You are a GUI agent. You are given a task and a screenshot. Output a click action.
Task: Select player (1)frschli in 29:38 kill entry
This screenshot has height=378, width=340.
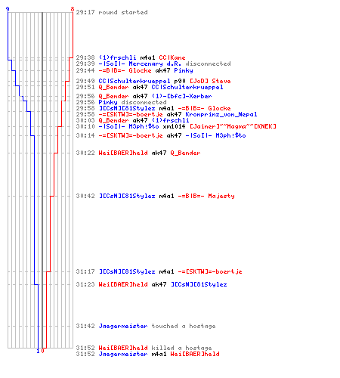(117, 57)
